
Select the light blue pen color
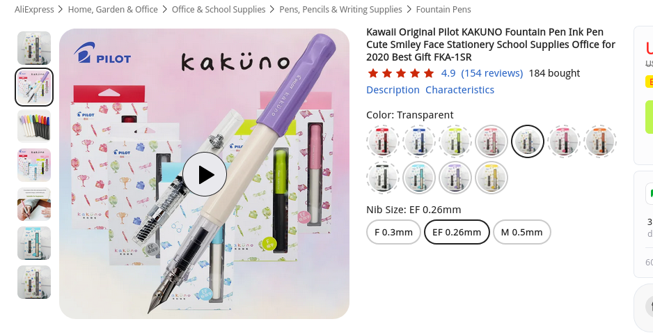click(x=419, y=178)
